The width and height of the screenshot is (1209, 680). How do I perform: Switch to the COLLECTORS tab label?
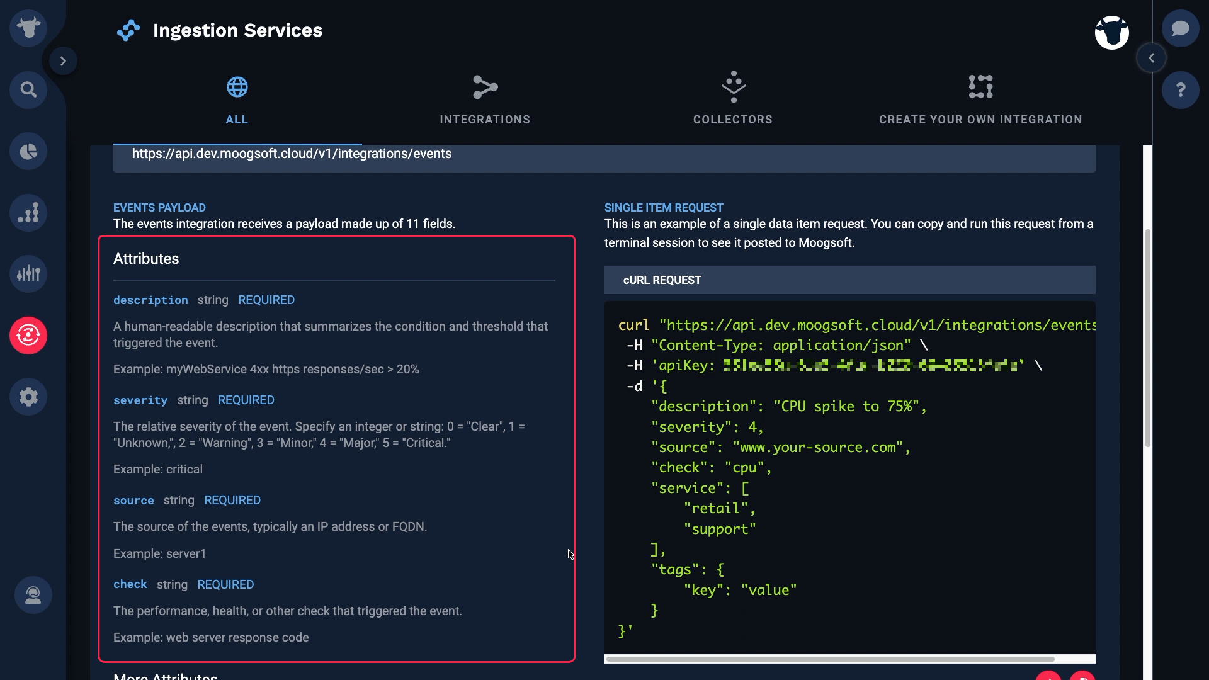[x=733, y=120]
